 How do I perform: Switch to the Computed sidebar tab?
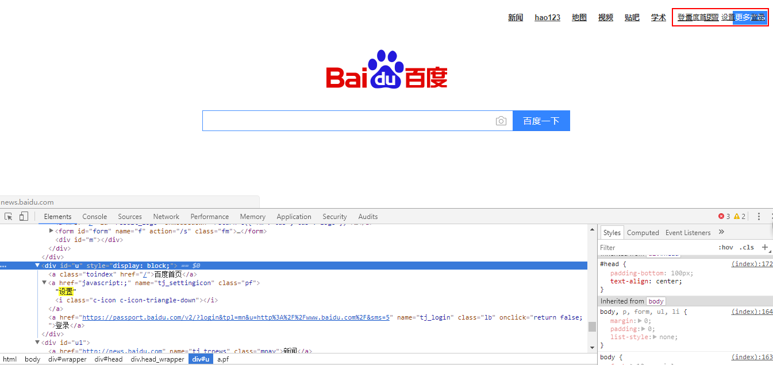[x=643, y=233]
